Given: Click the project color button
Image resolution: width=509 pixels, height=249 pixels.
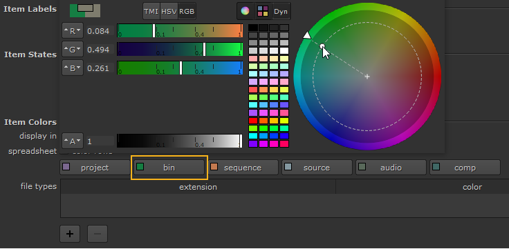Looking at the screenshot, I should [95, 168].
